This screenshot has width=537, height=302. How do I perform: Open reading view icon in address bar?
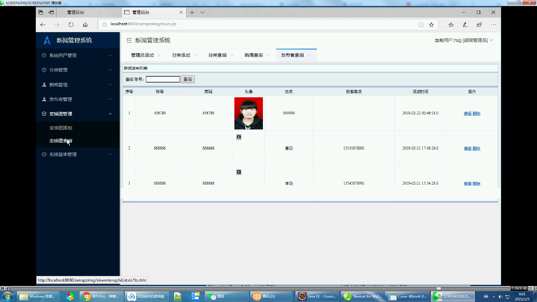coord(421,25)
